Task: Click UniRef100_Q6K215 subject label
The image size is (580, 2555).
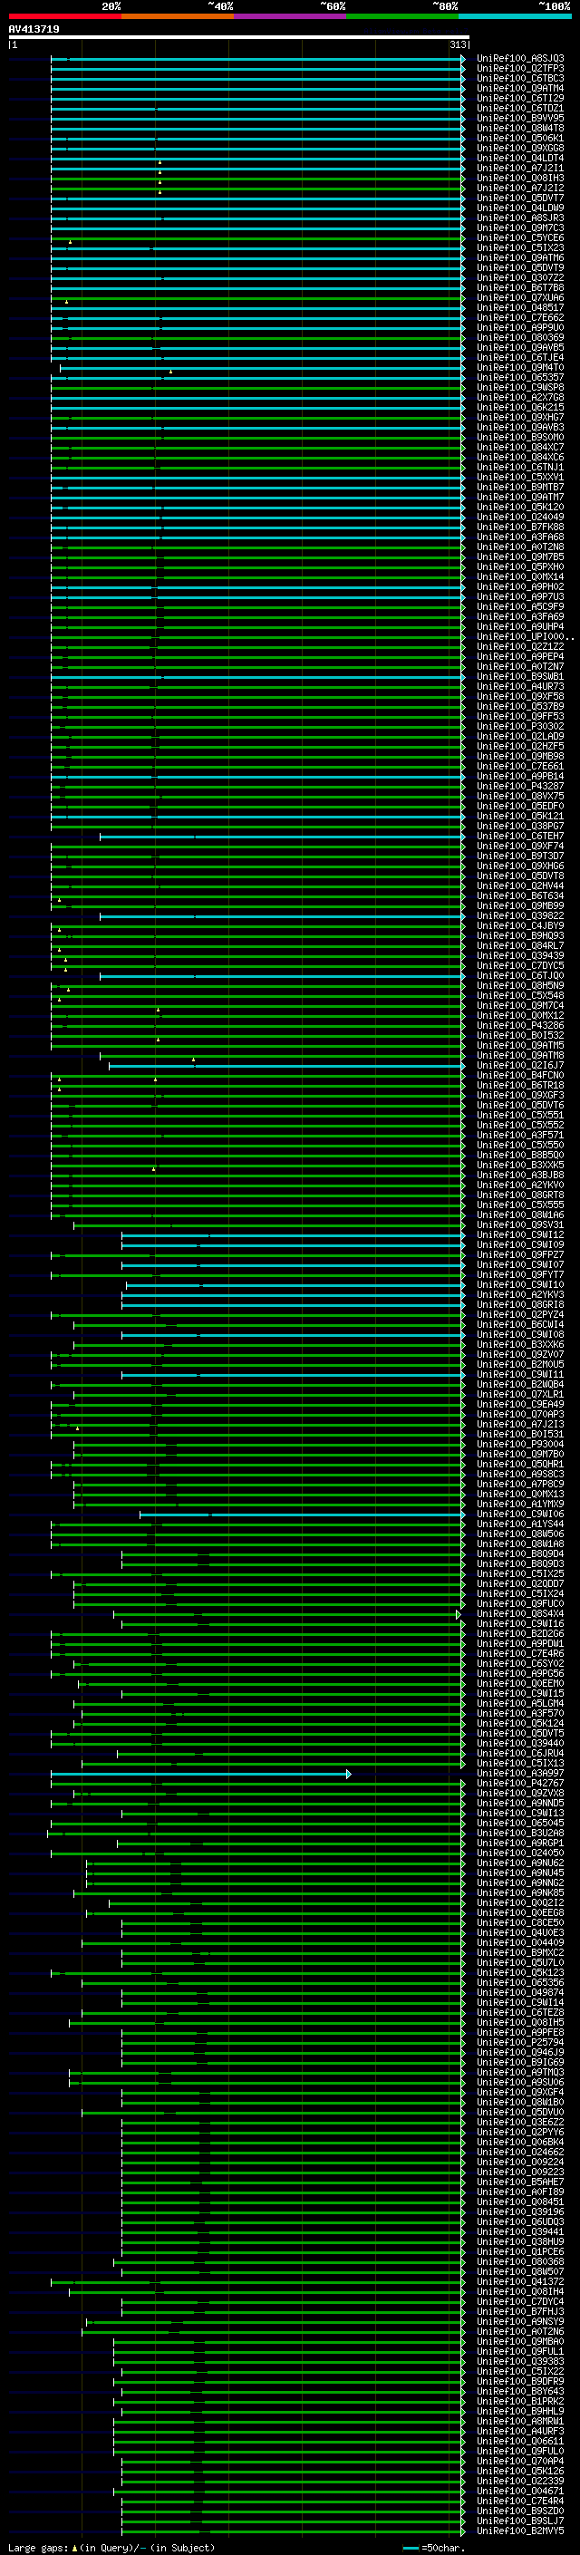Action: pos(520,408)
